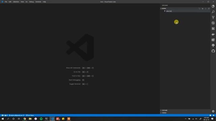Image resolution: width=216 pixels, height=121 pixels.
Task: Open the Docker view in activity bar
Action: point(213,34)
